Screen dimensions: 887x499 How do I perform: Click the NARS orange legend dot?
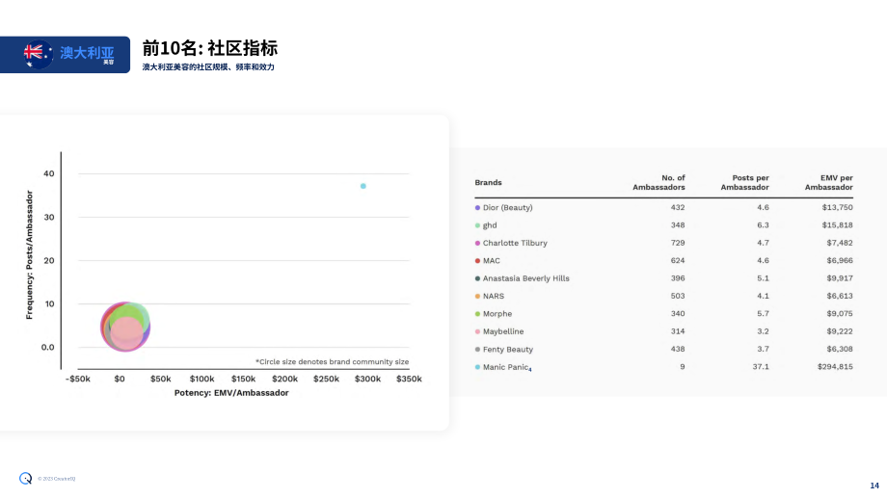[477, 296]
